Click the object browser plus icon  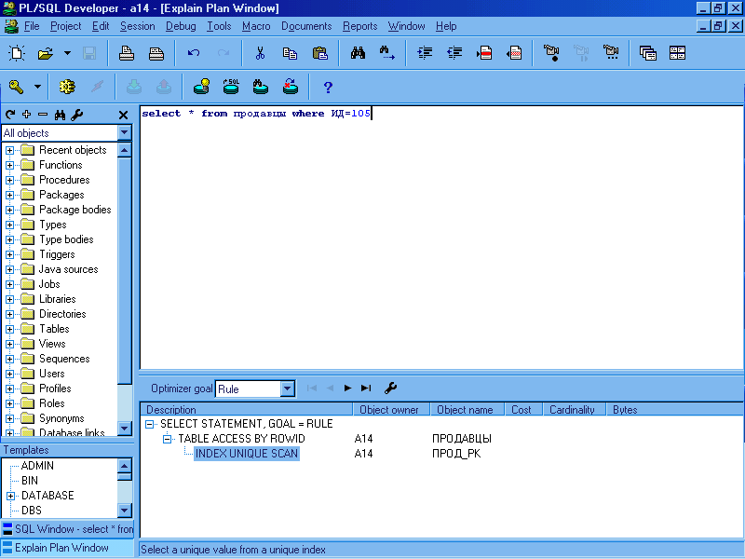tap(27, 114)
